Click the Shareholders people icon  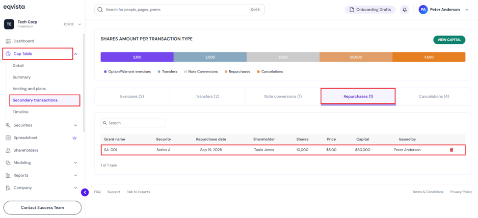click(8, 150)
